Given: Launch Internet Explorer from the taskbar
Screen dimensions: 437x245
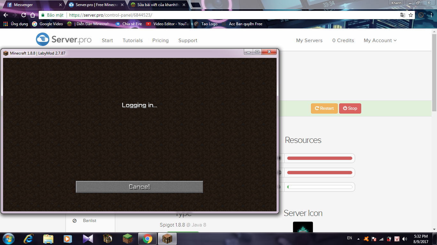Looking at the screenshot, I should pos(28,239).
